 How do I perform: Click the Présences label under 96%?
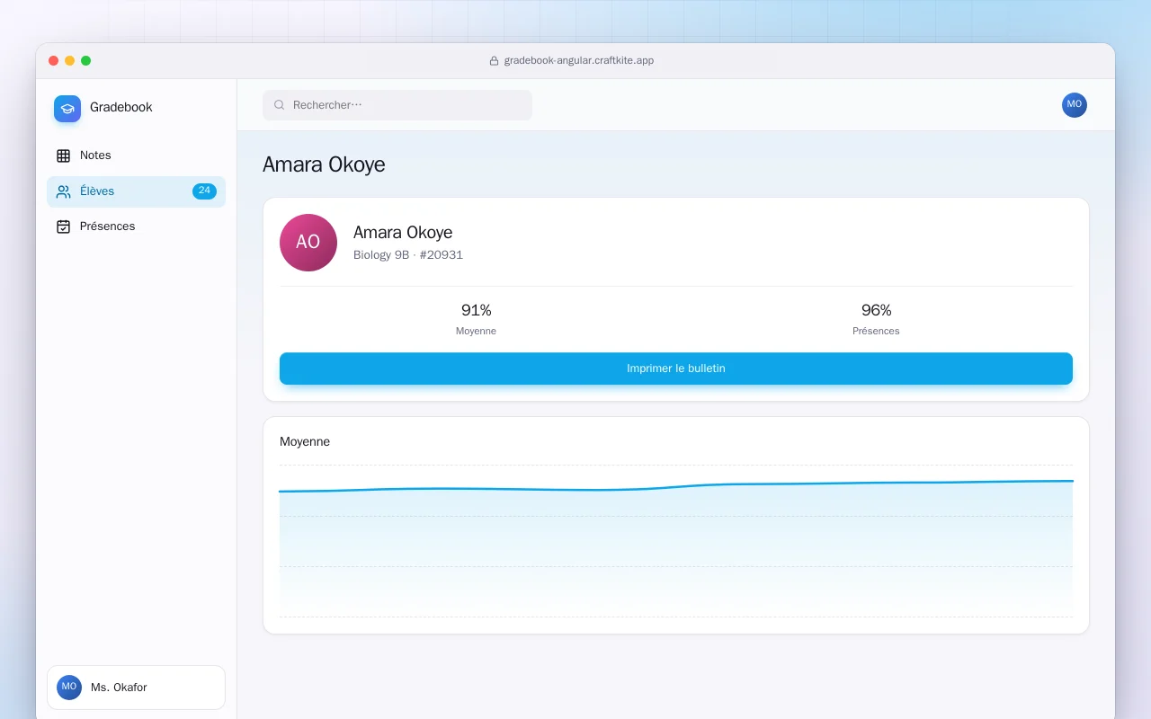coord(876,332)
